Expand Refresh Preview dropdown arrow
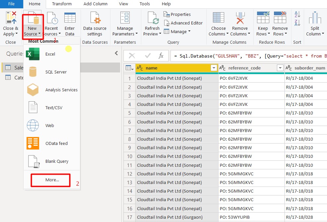The image size is (327, 222). (160, 34)
